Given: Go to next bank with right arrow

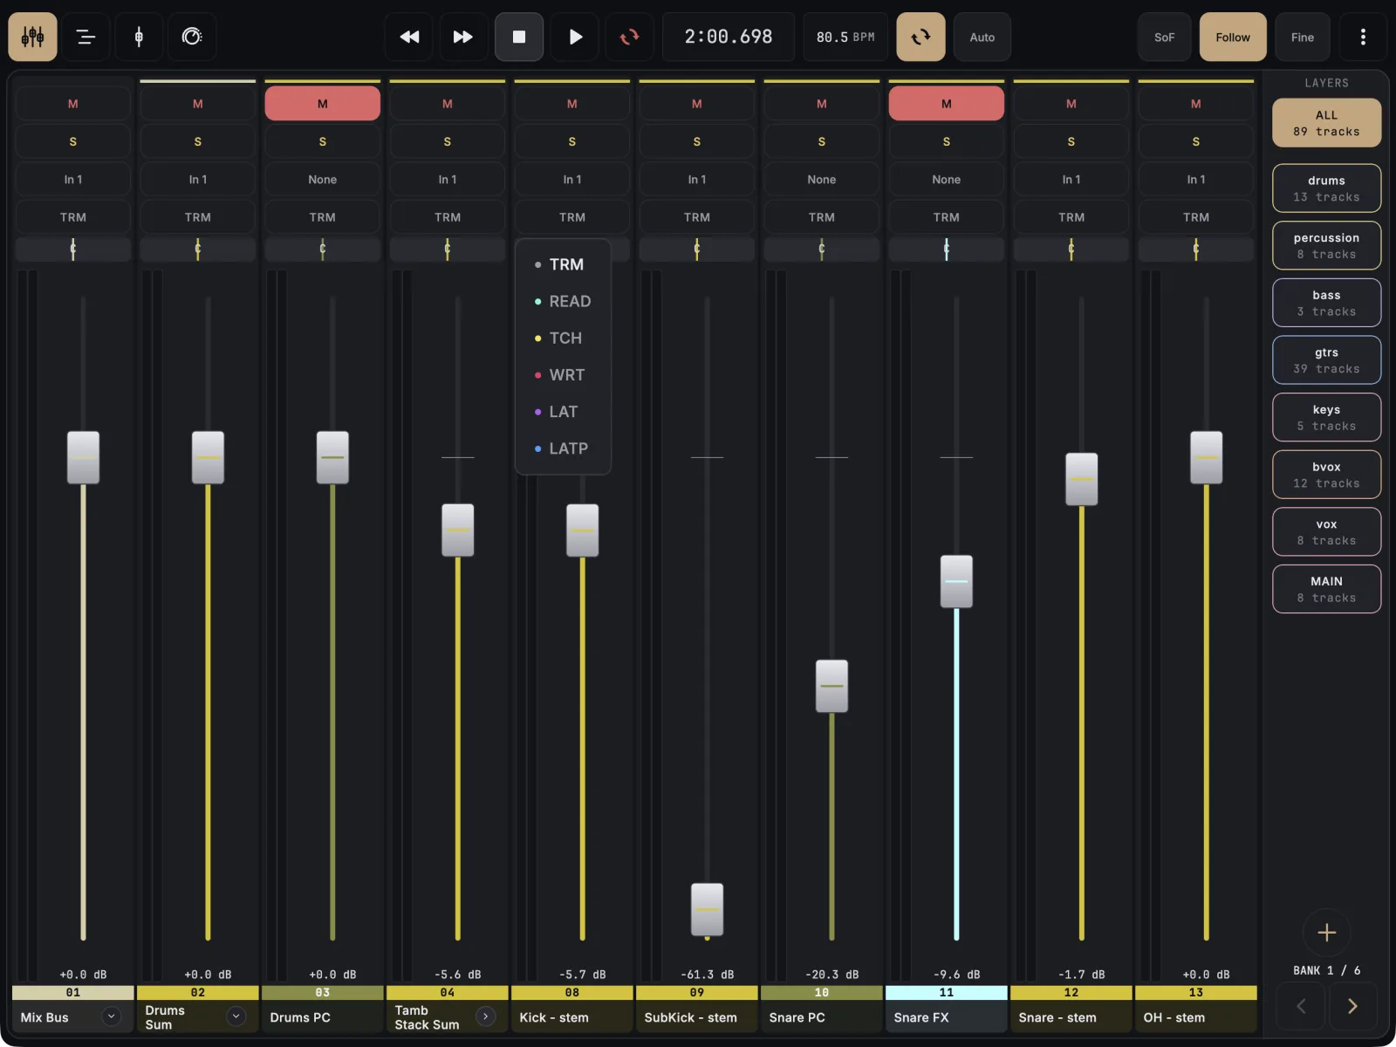Looking at the screenshot, I should click(1352, 1006).
